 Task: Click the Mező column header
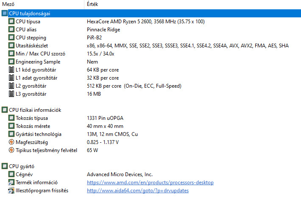point(9,4)
